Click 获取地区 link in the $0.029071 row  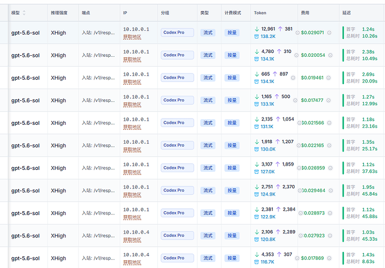tap(132, 37)
